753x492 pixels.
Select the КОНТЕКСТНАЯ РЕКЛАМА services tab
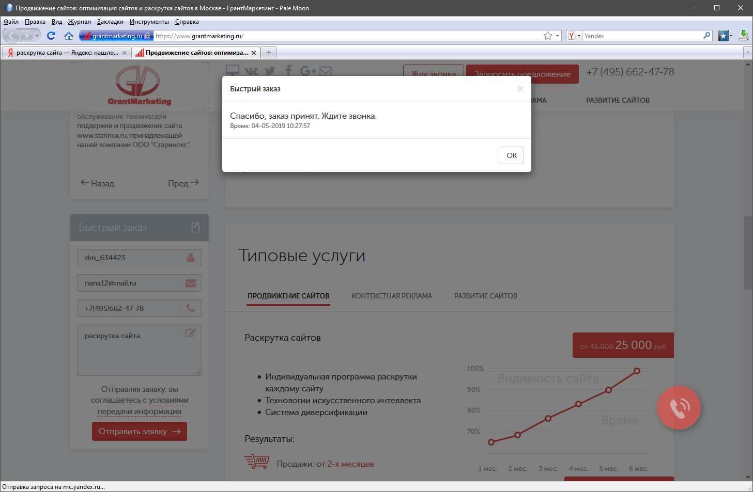[392, 296]
